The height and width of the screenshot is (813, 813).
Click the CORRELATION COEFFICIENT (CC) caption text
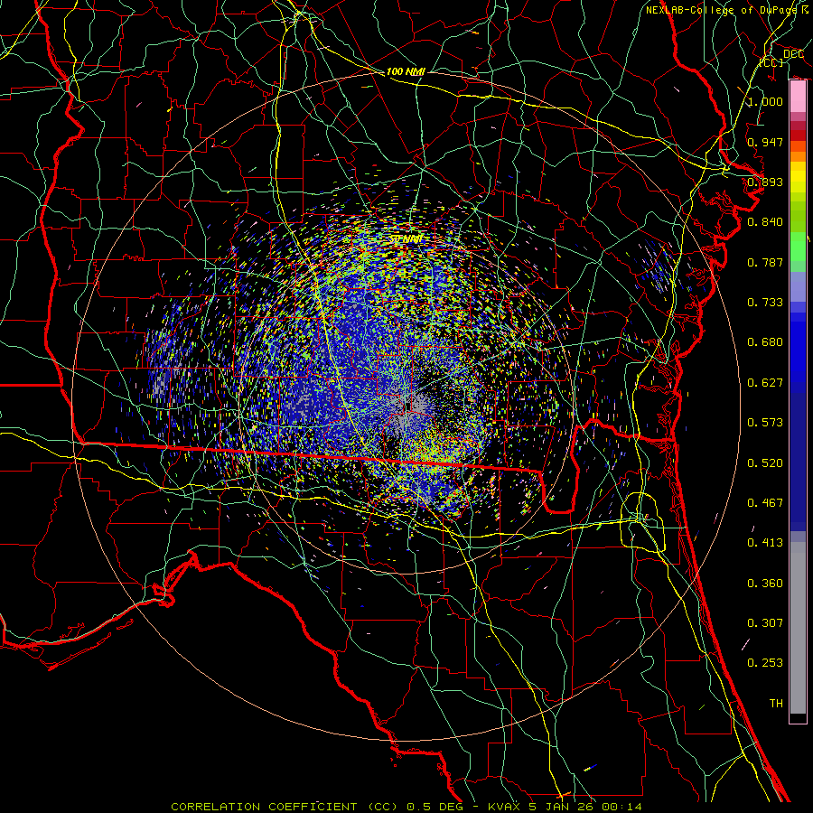click(x=285, y=807)
